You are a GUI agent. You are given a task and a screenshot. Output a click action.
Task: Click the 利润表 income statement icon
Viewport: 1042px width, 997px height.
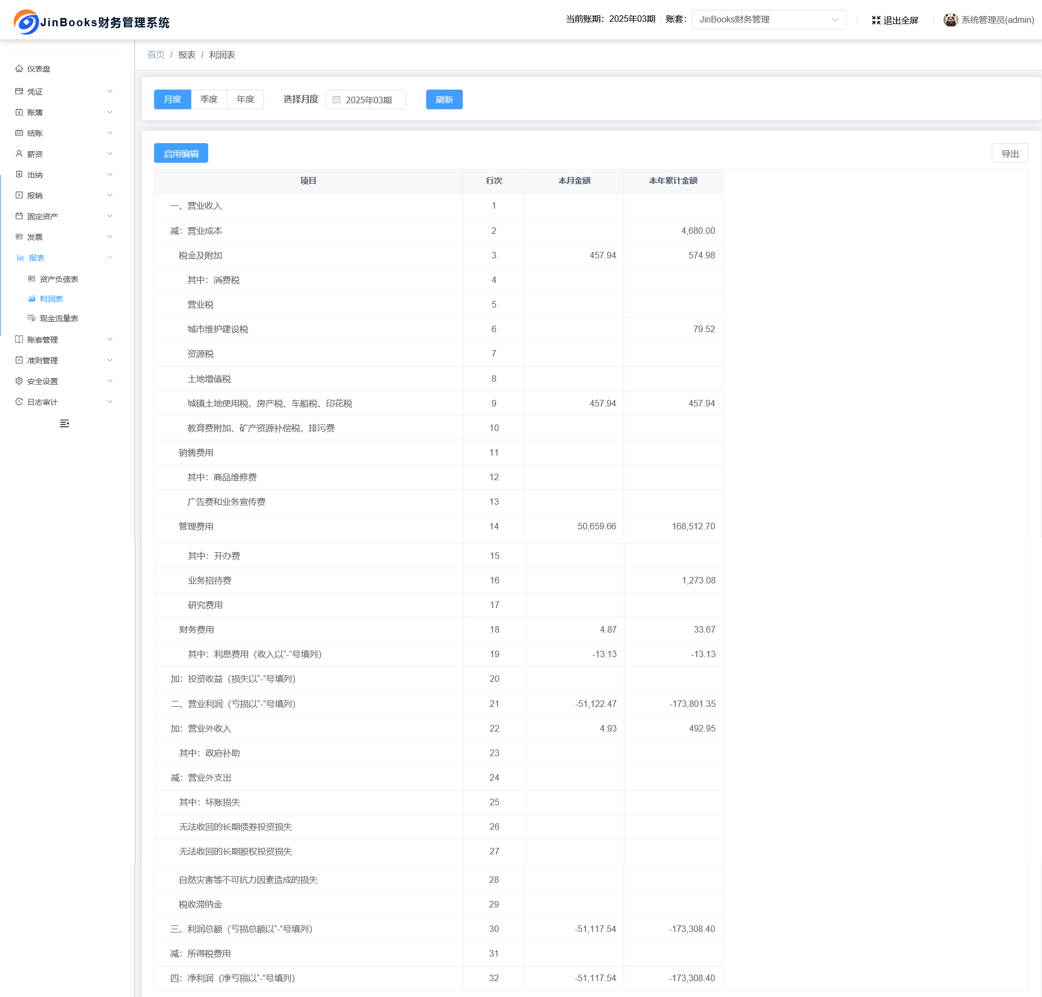click(32, 298)
